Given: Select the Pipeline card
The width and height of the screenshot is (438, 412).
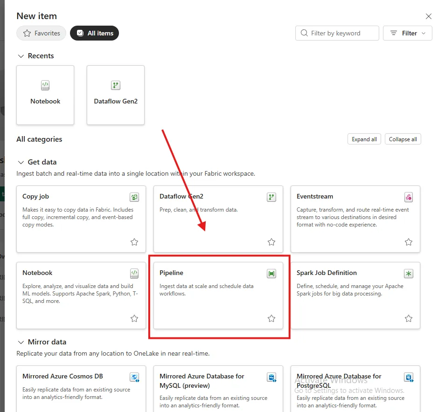Looking at the screenshot, I should (218, 295).
